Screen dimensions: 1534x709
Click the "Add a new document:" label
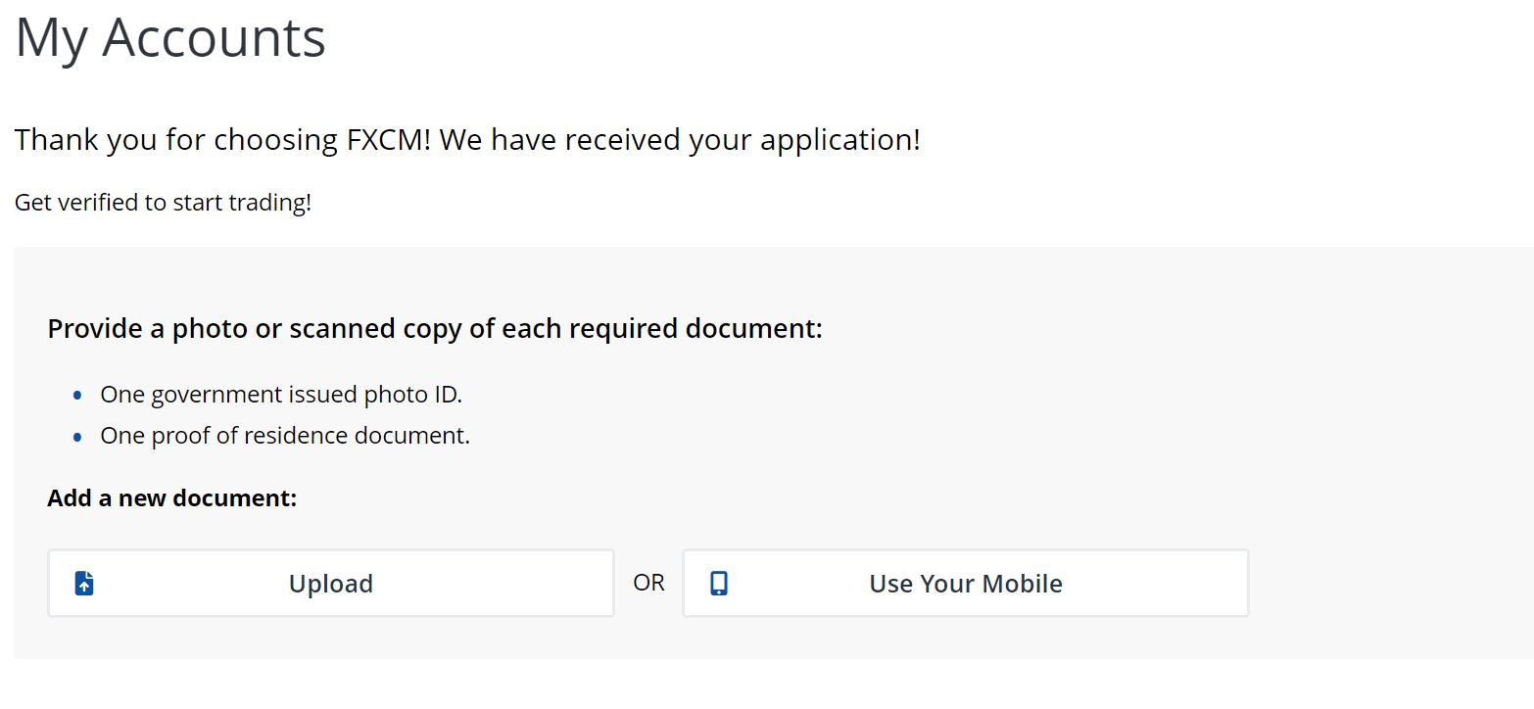click(x=171, y=498)
